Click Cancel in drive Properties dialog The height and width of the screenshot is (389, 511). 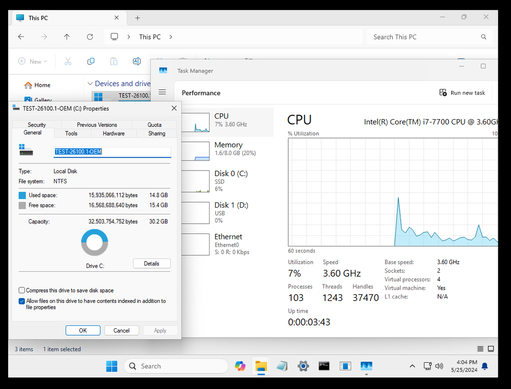click(x=122, y=330)
